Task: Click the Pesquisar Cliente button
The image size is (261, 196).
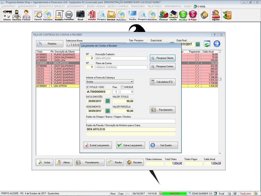Action: [162, 58]
